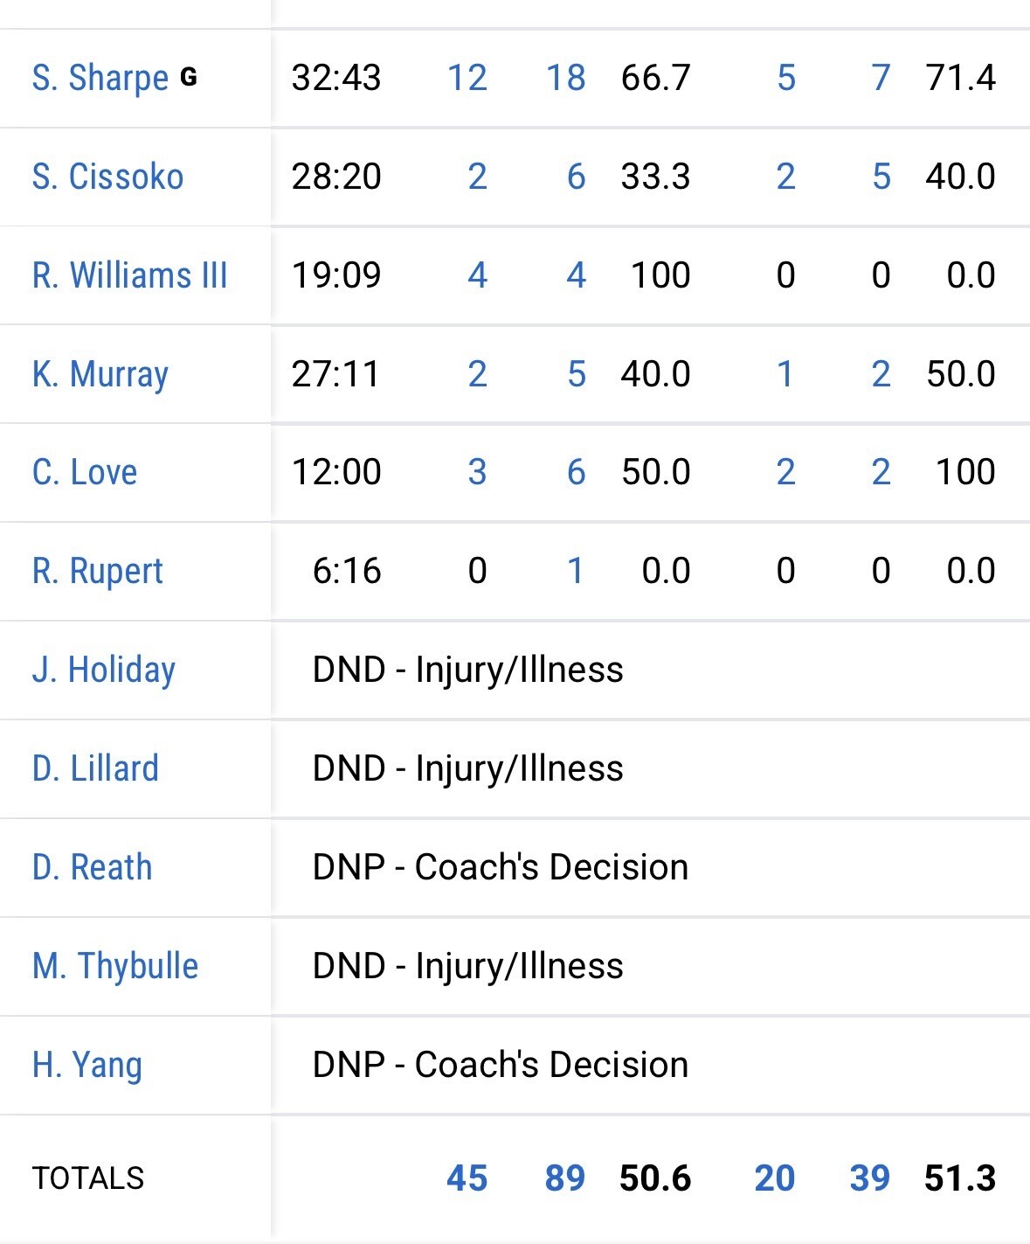Open M. Thybulle player profile

[x=114, y=967]
